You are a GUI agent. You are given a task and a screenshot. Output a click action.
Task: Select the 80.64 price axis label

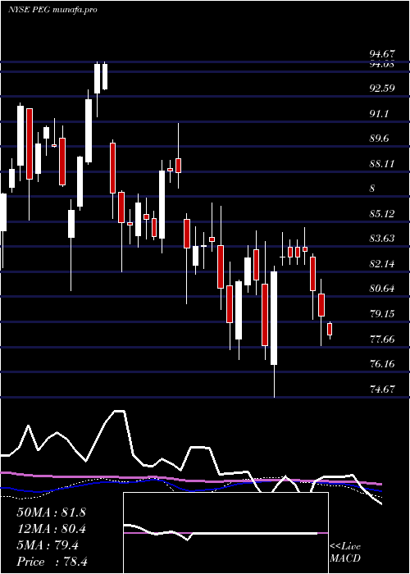(x=382, y=289)
